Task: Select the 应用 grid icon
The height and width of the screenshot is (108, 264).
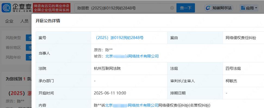Action: click(x=243, y=8)
